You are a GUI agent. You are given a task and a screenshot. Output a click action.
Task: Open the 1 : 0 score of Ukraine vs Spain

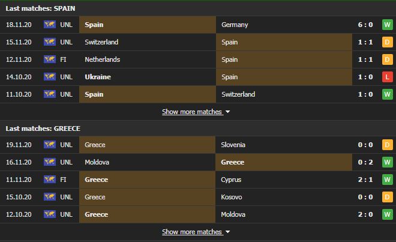(x=365, y=77)
